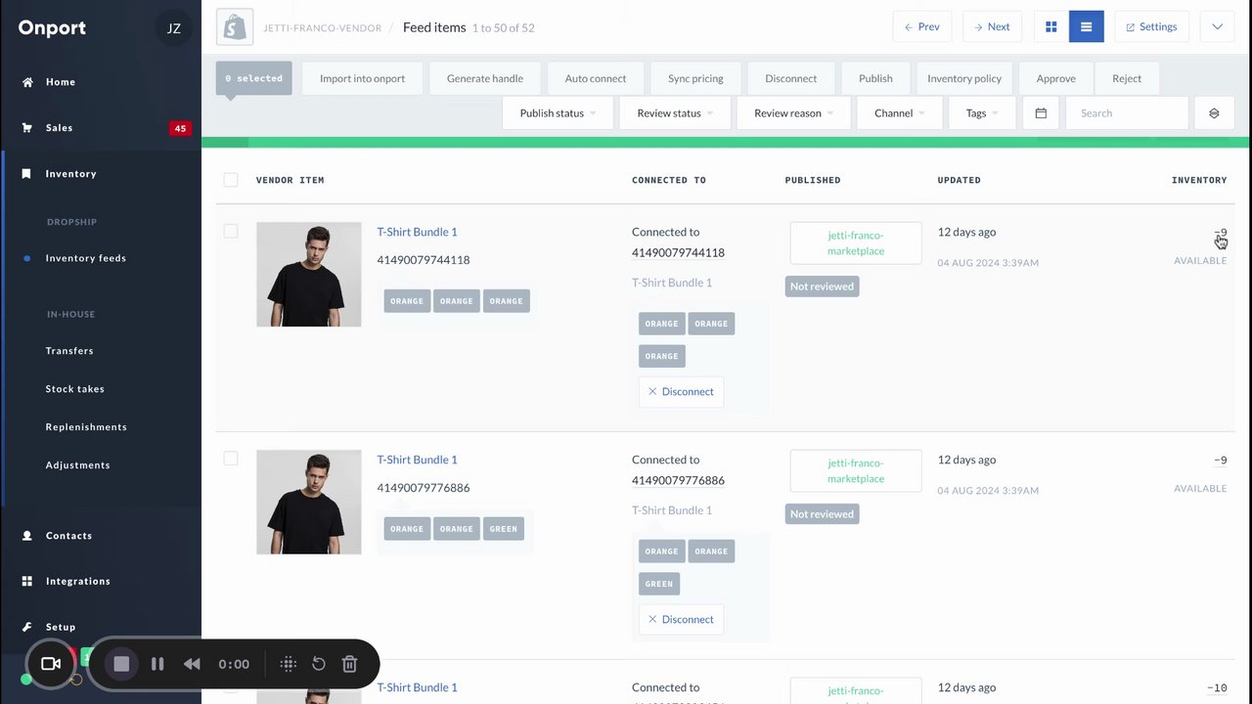The height and width of the screenshot is (704, 1252).
Task: Switch to list view layout
Action: click(1087, 26)
